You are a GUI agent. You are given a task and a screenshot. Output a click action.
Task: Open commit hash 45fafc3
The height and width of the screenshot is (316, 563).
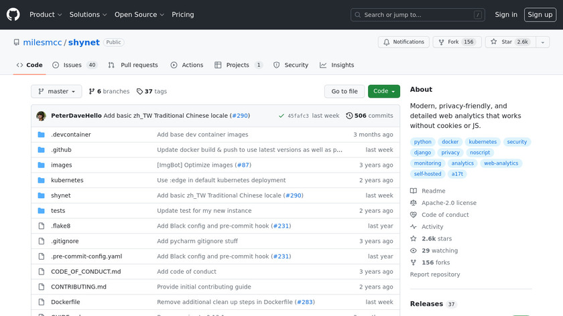click(x=298, y=116)
